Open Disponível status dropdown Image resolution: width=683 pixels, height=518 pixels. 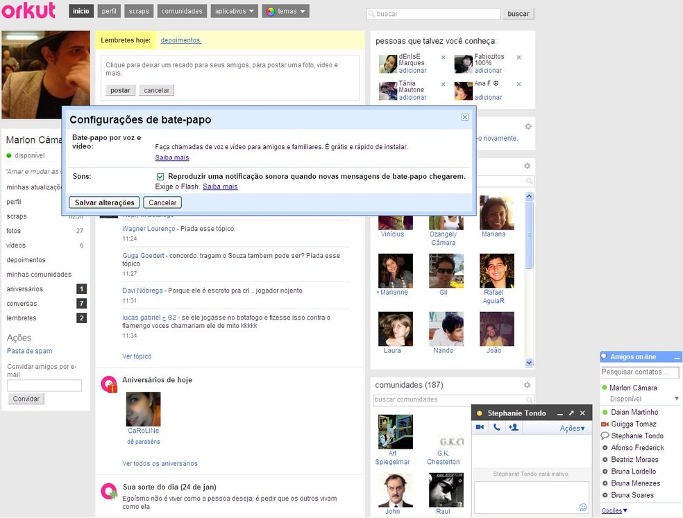[677, 399]
